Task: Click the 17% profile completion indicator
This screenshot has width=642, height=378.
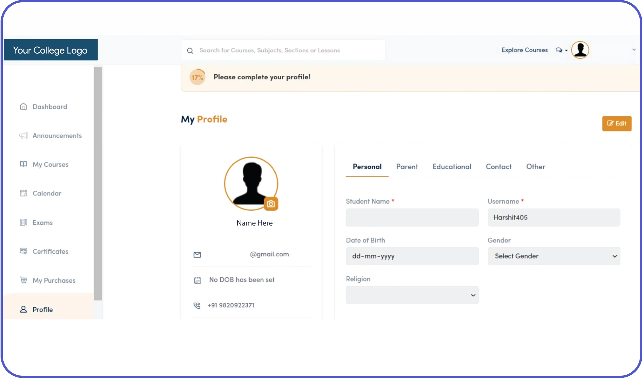Action: tap(197, 77)
